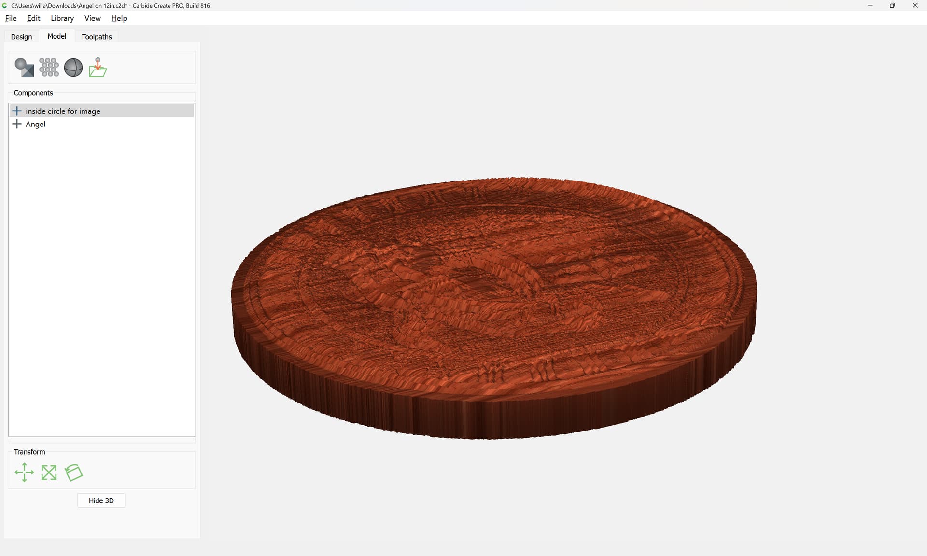Click the Scale transform icon
The image size is (927, 556).
(49, 473)
